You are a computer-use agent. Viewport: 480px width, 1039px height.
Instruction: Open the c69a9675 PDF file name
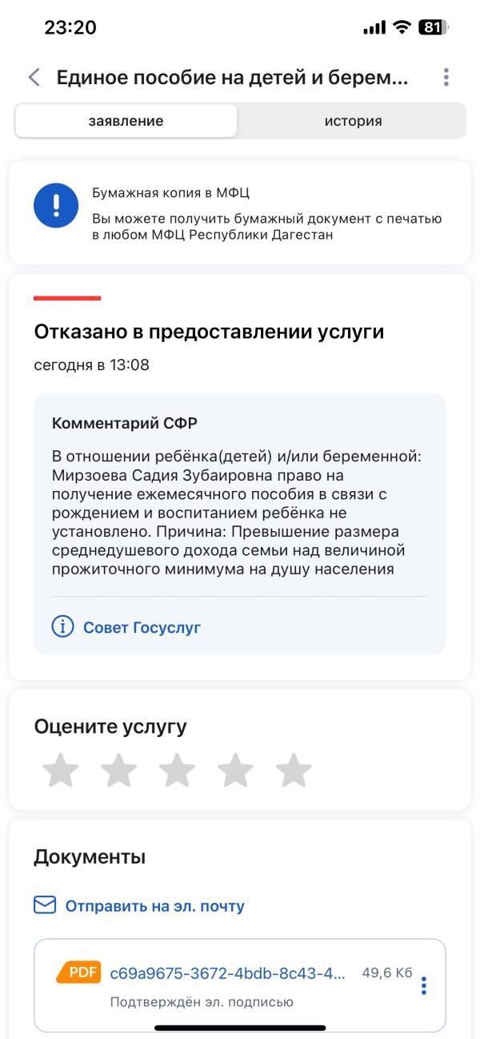pyautogui.click(x=228, y=973)
